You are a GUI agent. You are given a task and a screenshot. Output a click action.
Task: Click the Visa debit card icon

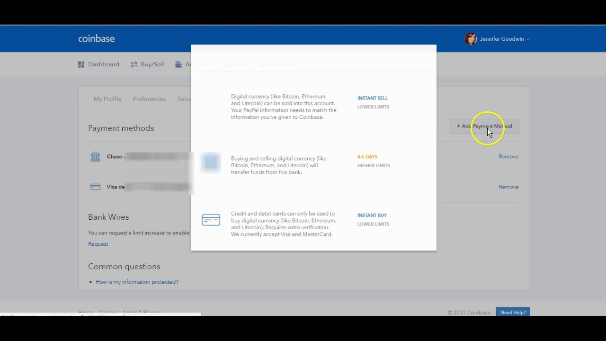pyautogui.click(x=95, y=187)
